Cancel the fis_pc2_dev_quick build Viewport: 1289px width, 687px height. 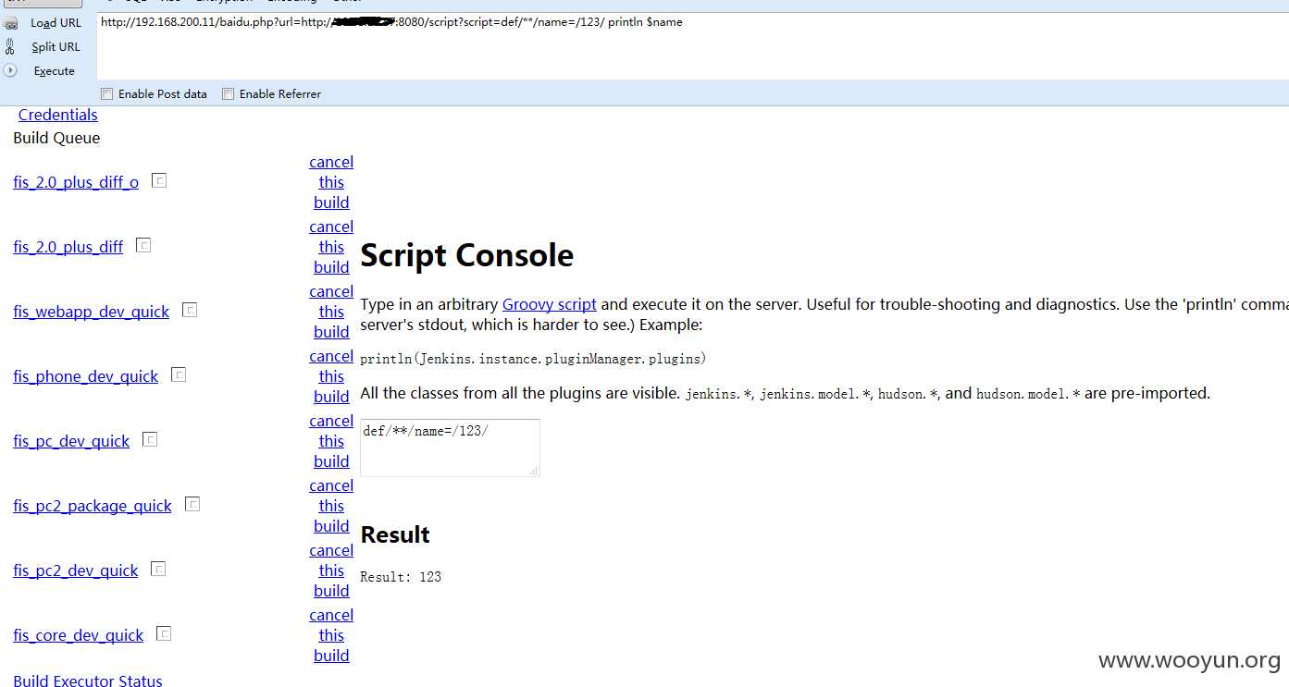coord(331,570)
